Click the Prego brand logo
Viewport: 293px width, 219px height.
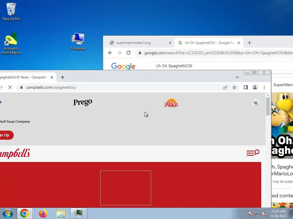pos(83,102)
